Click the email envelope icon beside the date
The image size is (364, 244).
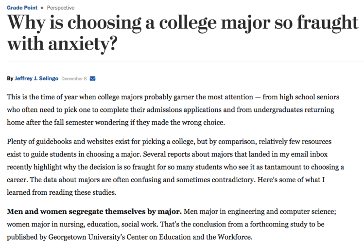click(93, 78)
